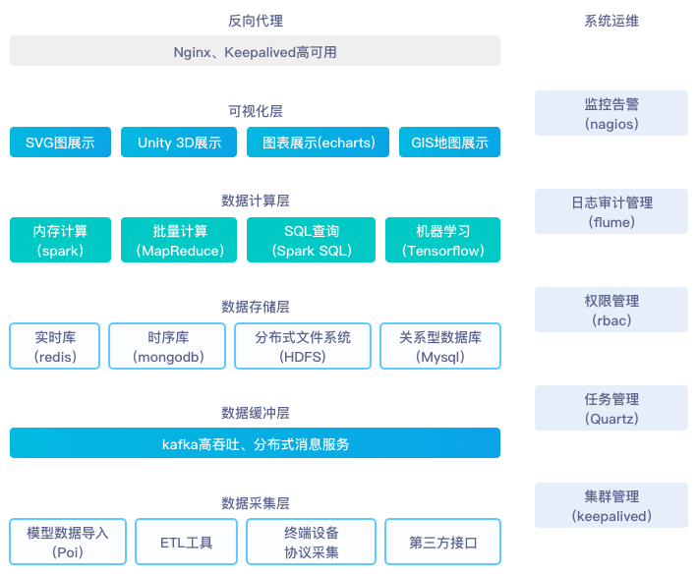This screenshot has width=698, height=576.
Task: Click 权限管理 (rbac) item
Action: click(611, 310)
